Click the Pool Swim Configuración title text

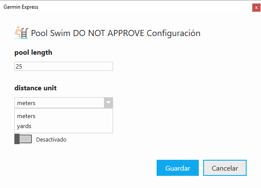tap(116, 33)
